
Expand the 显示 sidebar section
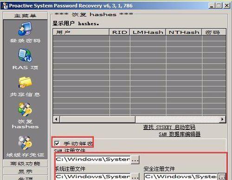25,171
